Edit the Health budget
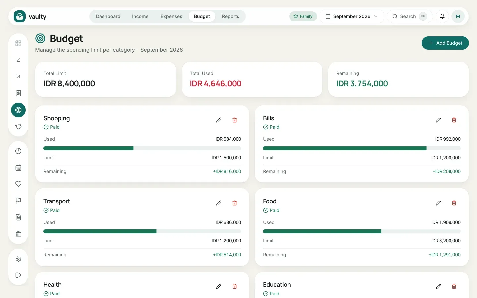The image size is (477, 298). [x=219, y=286]
